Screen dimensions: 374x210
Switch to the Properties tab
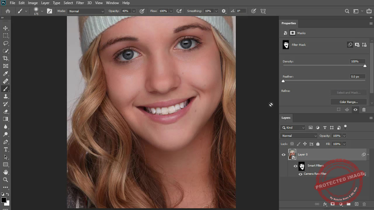click(289, 23)
